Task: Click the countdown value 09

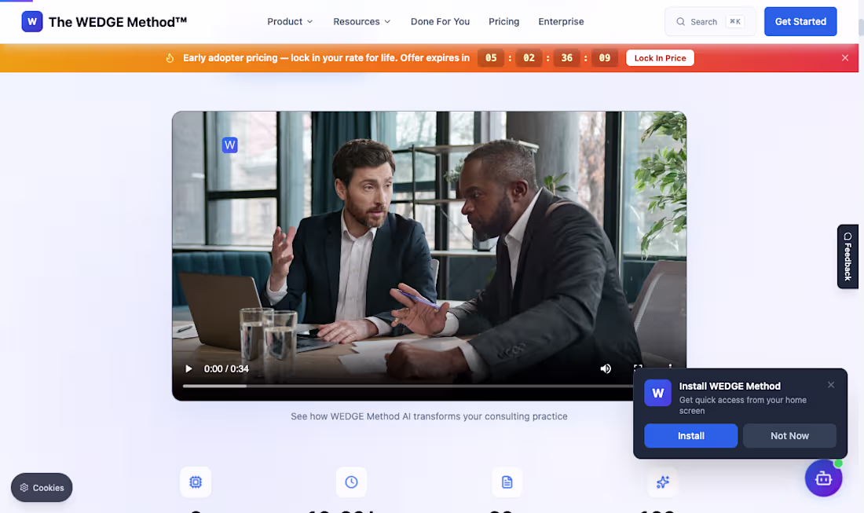Action: tap(605, 58)
